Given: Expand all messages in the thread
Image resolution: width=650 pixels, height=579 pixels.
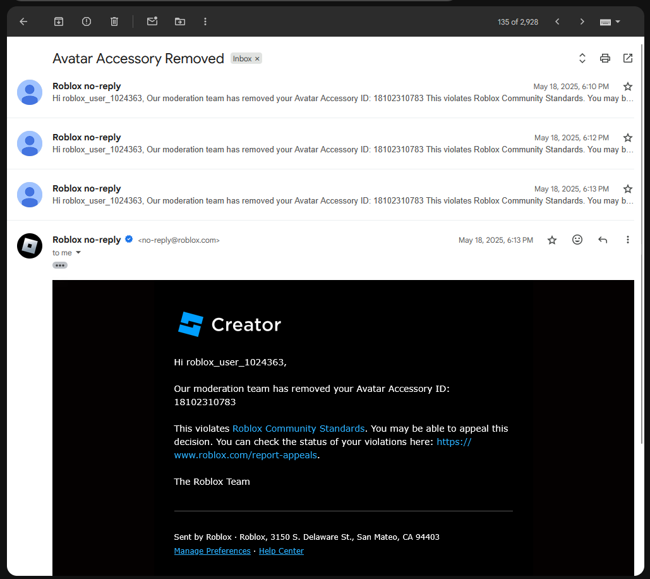Looking at the screenshot, I should [582, 59].
